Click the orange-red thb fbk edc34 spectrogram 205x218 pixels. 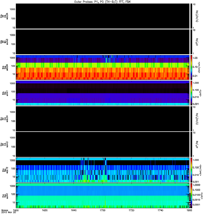(x=102, y=67)
